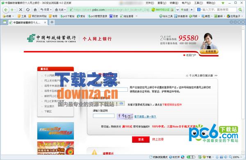The image size is (246, 160).
Task: Focus the browser search text box
Action: (219, 10)
